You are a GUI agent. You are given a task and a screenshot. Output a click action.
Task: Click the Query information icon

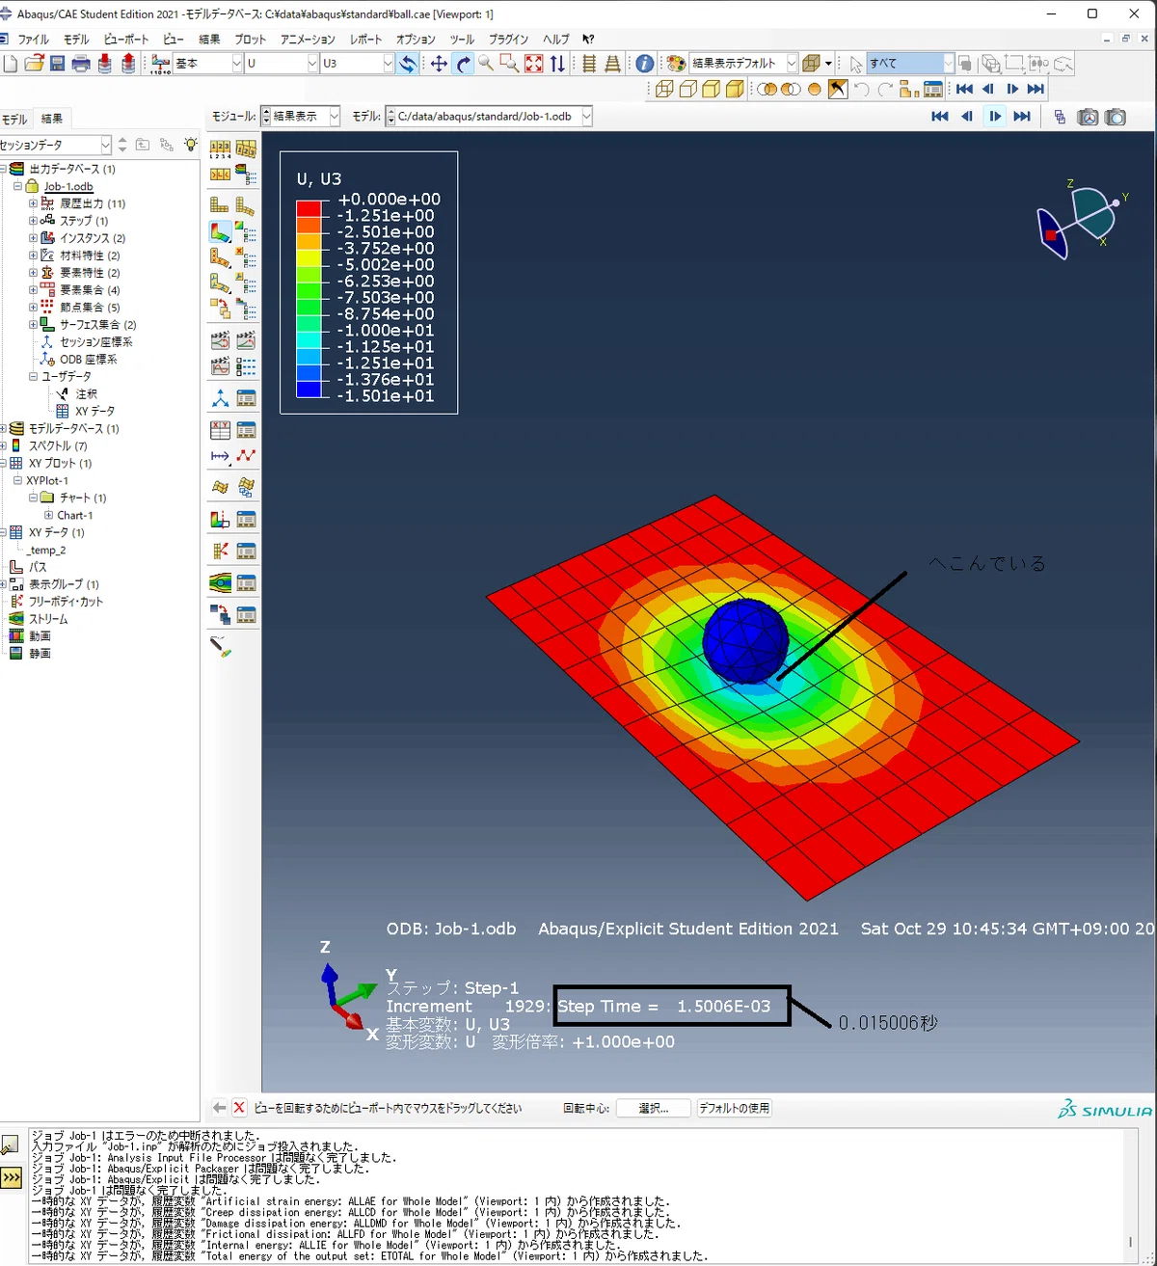pos(645,64)
